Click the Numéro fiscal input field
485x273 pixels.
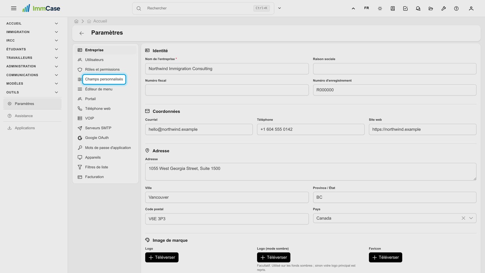[x=227, y=90]
